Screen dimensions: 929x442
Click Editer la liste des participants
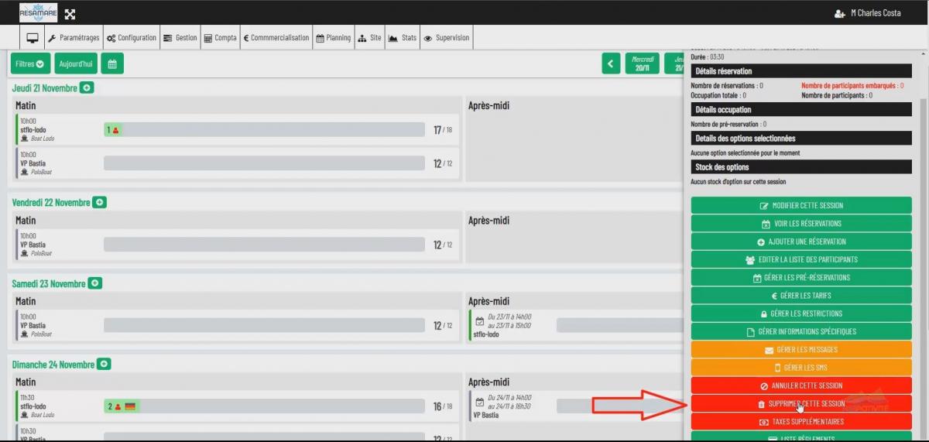pos(801,259)
